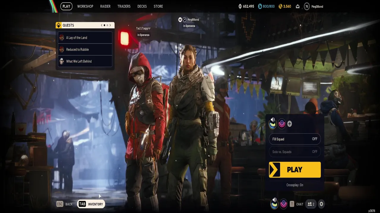Click the ESC key icon
The image size is (380, 213).
[x=60, y=204]
